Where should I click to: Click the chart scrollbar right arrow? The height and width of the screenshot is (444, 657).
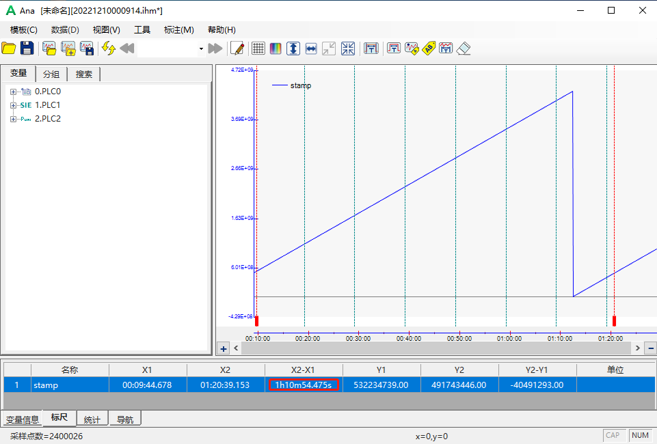pos(638,348)
